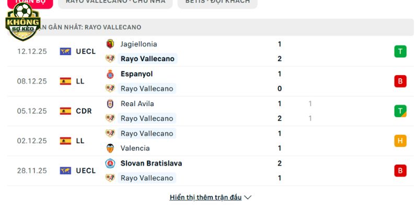This screenshot has height=209, width=418.
Task: Click the Jagiellonia club crest icon
Action: [110, 44]
